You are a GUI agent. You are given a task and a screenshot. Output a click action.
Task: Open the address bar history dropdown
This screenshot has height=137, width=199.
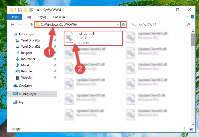pyautogui.click(x=118, y=24)
